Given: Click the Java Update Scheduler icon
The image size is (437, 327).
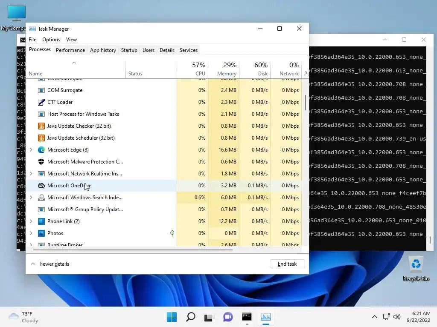Looking at the screenshot, I should [x=41, y=138].
